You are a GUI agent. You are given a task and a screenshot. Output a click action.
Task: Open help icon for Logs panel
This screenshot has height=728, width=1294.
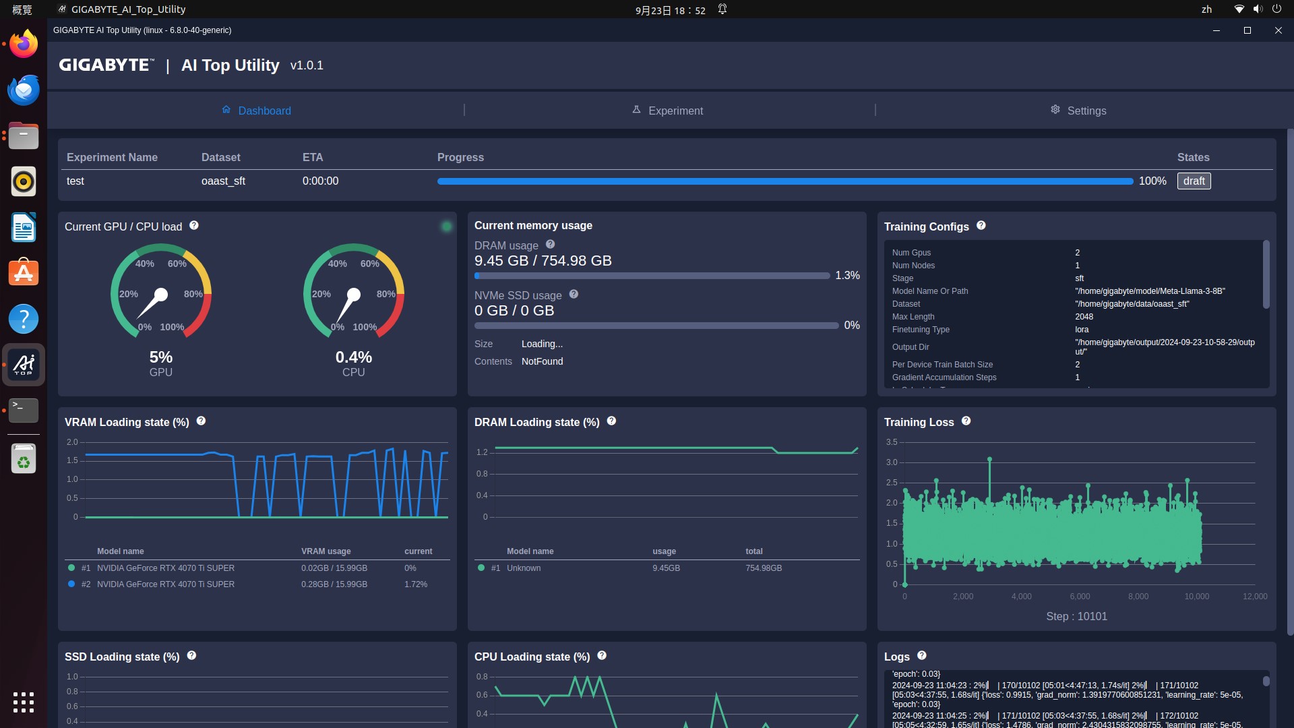tap(922, 656)
